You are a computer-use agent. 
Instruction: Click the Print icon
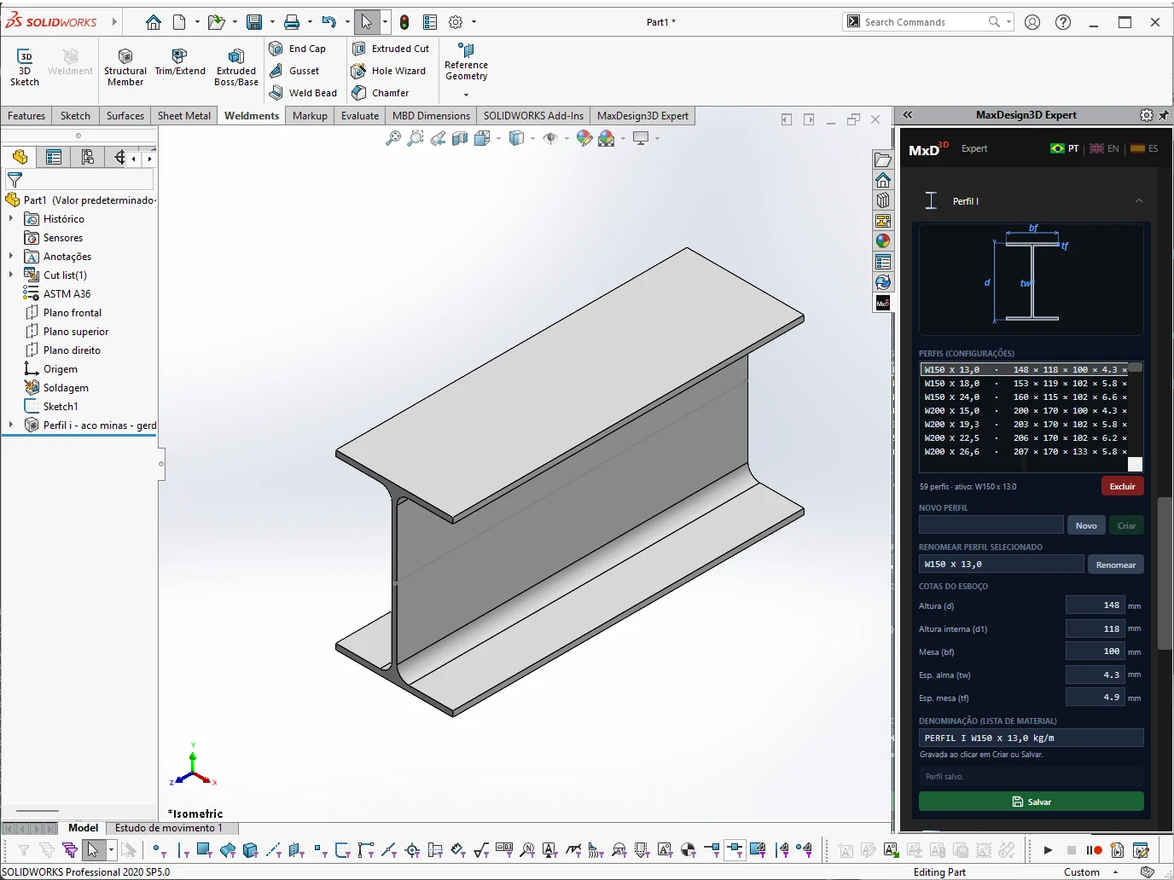(x=292, y=22)
